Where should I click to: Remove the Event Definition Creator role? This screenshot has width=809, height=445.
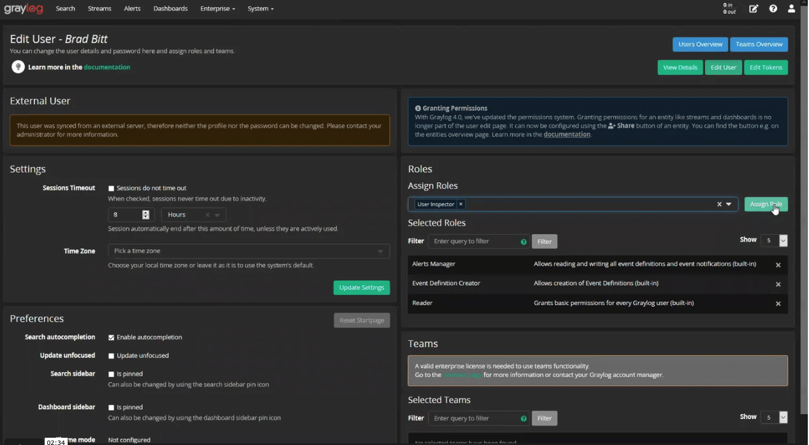tap(778, 284)
